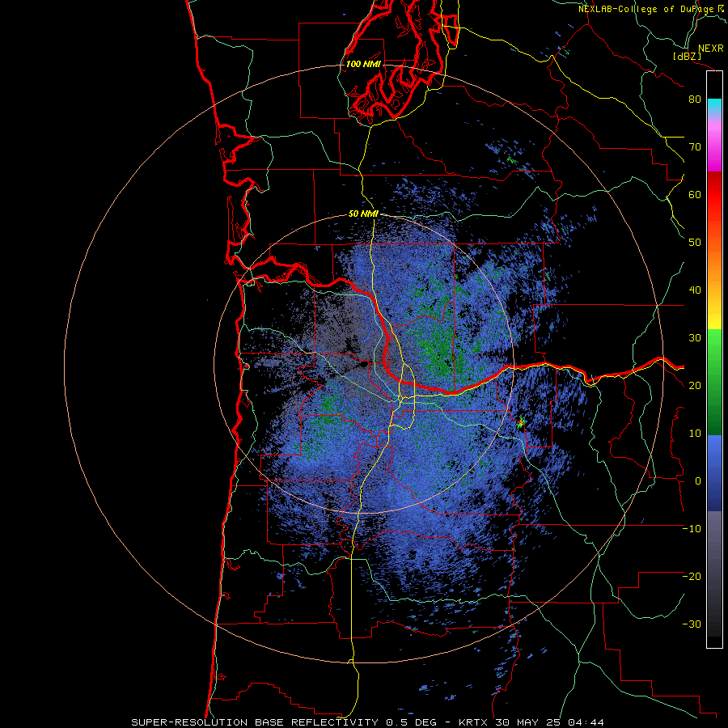
Task: Click the bright yellow-red echo spot east of the radar
Action: click(x=522, y=422)
